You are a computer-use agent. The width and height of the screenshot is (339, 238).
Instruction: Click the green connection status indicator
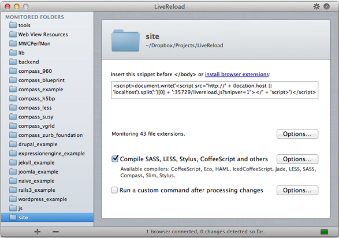(x=324, y=232)
